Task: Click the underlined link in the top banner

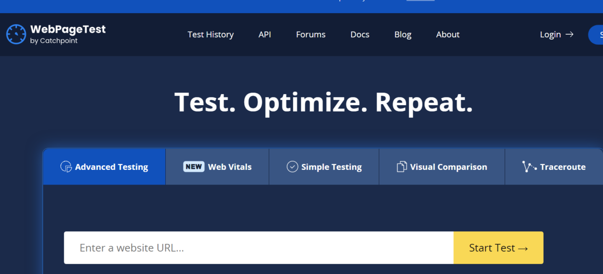Action: 421,1
